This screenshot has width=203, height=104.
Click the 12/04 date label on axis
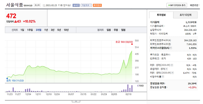tap(28, 94)
